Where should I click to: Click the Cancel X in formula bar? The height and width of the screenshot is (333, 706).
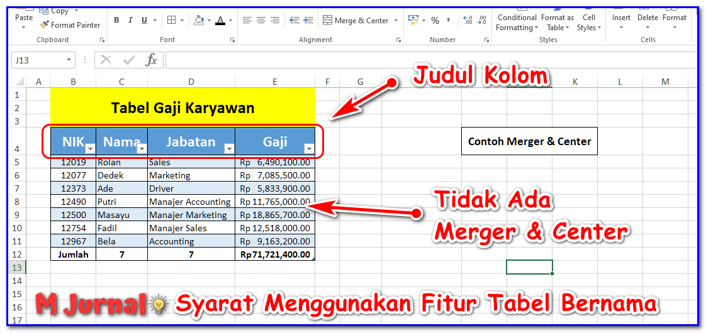coord(106,60)
